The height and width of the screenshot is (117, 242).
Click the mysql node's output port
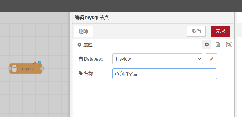(42, 69)
